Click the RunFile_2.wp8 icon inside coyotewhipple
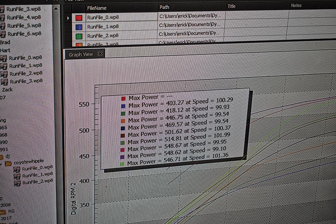 (17, 183)
